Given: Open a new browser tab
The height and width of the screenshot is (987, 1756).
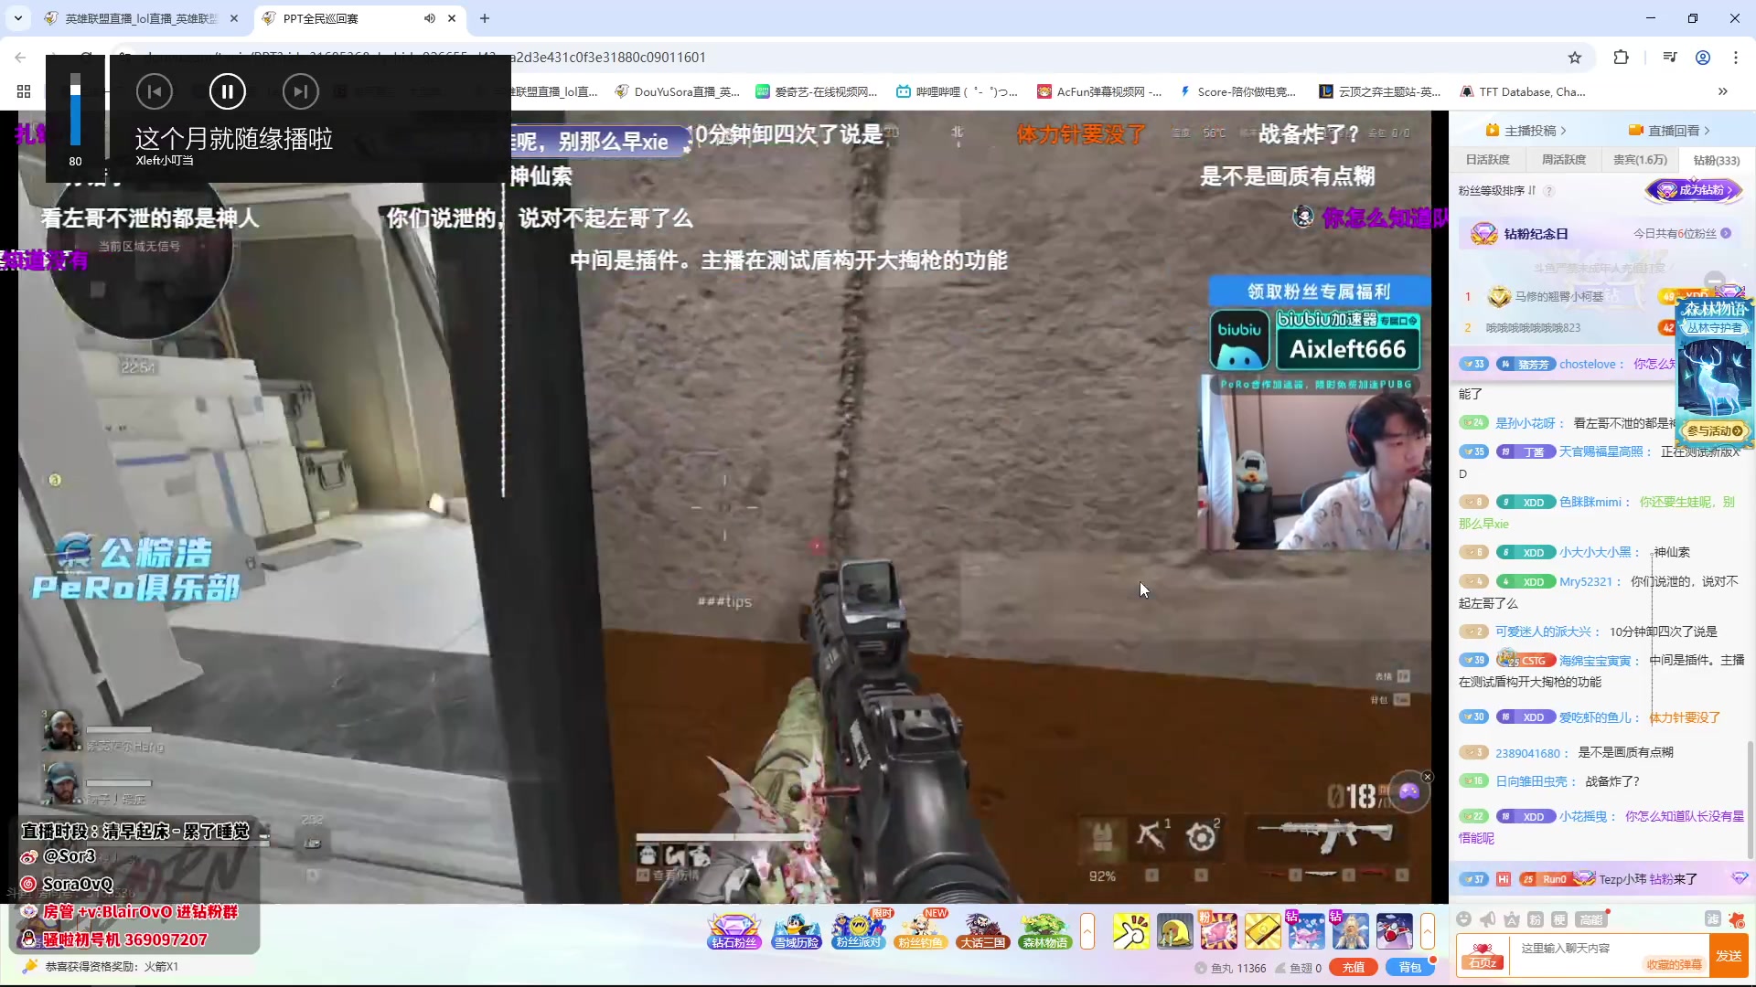Looking at the screenshot, I should (x=485, y=18).
